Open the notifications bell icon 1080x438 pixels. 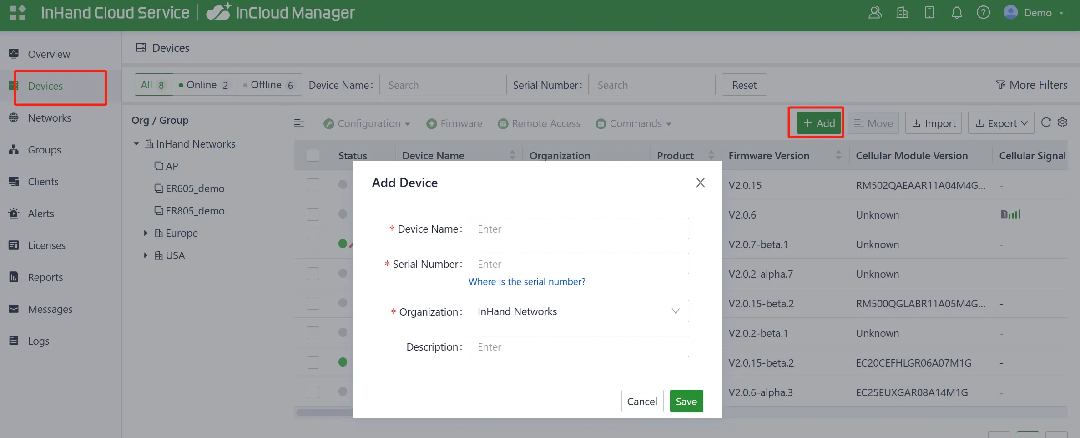point(957,12)
